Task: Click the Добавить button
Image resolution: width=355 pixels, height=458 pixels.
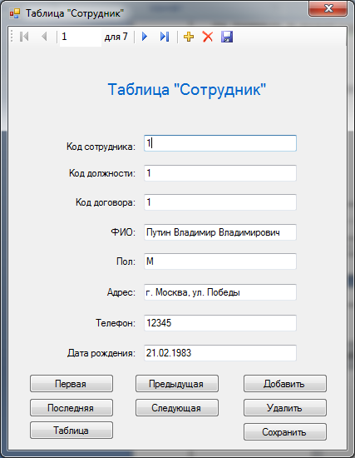Action: (x=285, y=384)
